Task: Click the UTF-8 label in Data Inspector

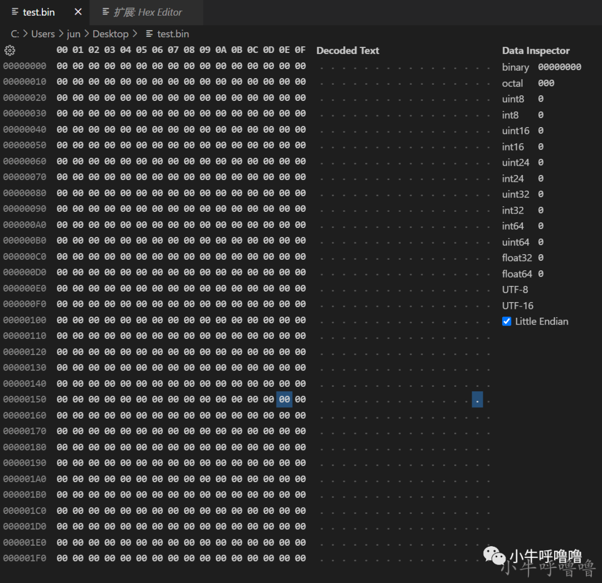Action: click(515, 290)
